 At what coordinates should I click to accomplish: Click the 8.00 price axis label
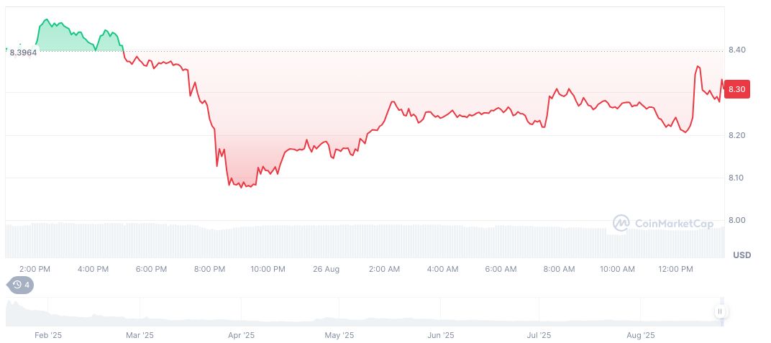pos(736,220)
